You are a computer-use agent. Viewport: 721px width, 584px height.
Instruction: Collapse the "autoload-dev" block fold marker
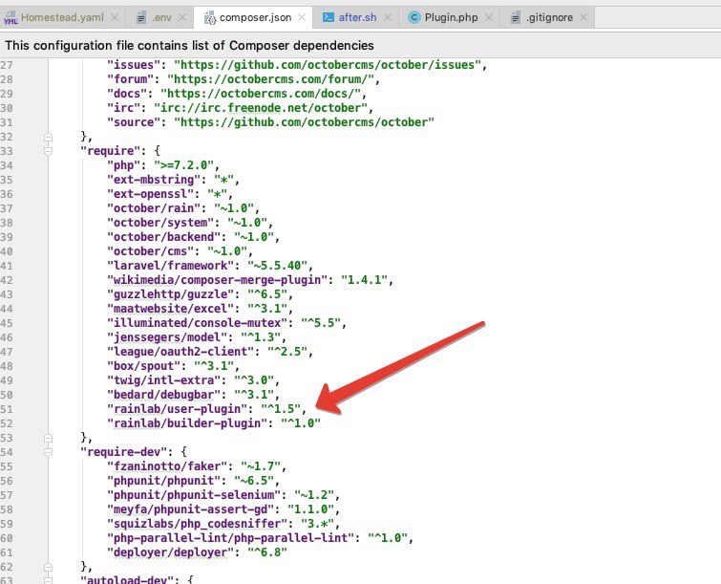point(48,580)
